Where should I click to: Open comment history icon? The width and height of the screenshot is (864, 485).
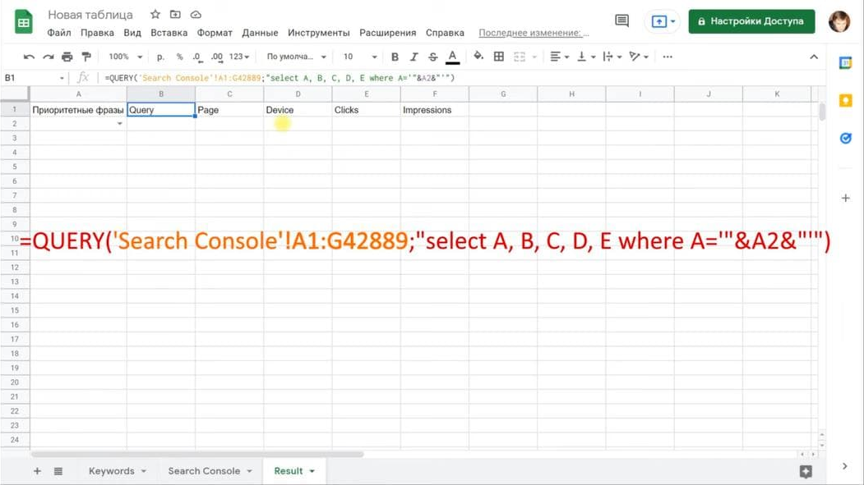tap(622, 21)
